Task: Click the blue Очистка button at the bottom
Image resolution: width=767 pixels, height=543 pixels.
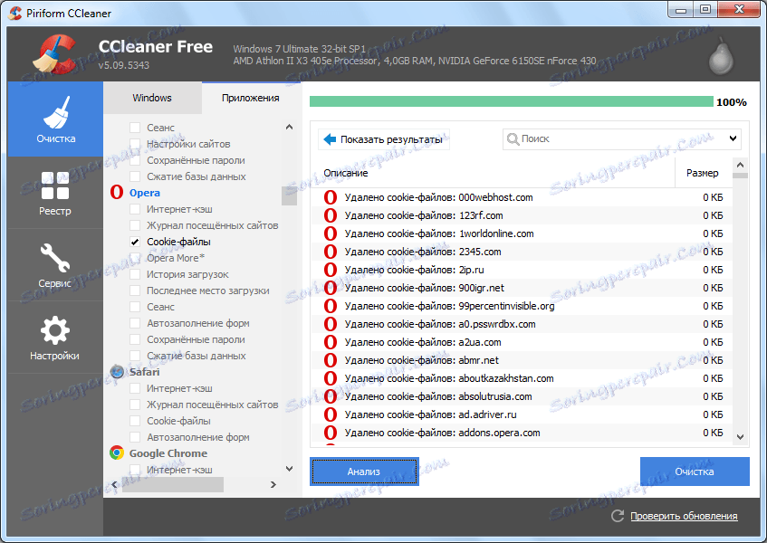Action: point(695,472)
